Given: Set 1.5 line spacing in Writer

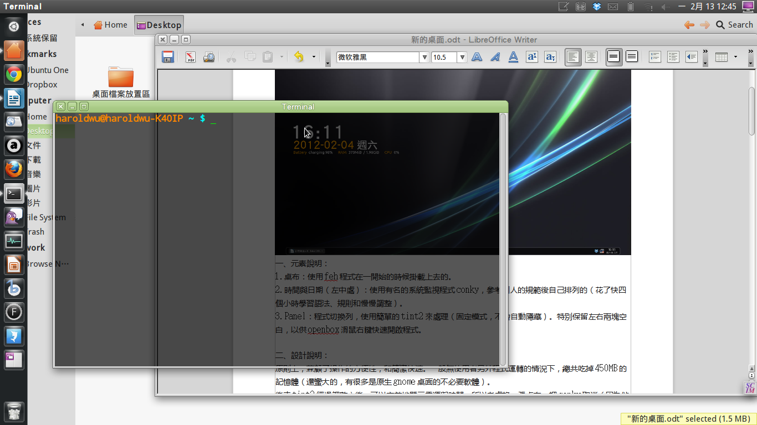Looking at the screenshot, I should (632, 57).
